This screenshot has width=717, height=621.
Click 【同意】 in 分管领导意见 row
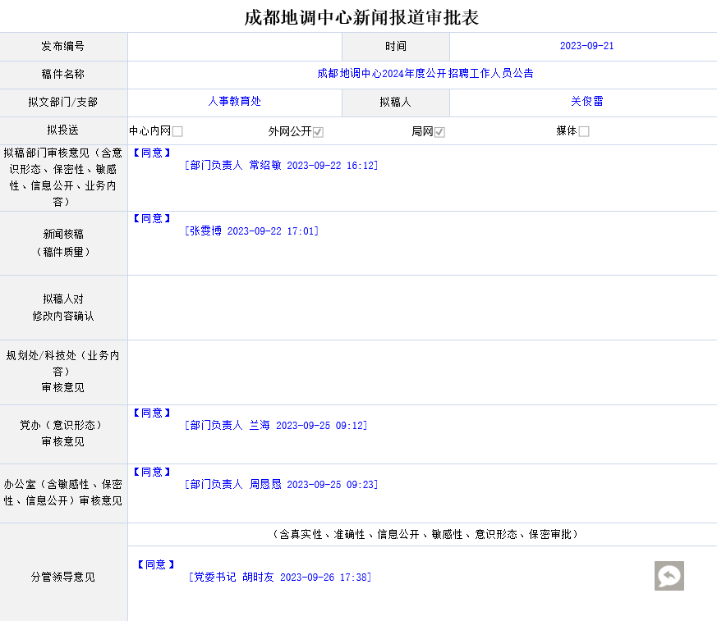155,564
